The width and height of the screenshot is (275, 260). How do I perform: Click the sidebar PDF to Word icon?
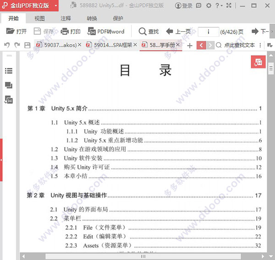[x=9, y=100]
